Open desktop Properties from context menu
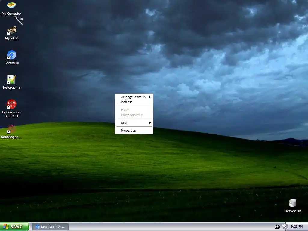Screen dimensions: 308x231 [x=134, y=131]
